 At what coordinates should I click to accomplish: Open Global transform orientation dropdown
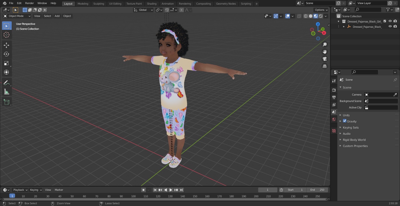(x=143, y=10)
